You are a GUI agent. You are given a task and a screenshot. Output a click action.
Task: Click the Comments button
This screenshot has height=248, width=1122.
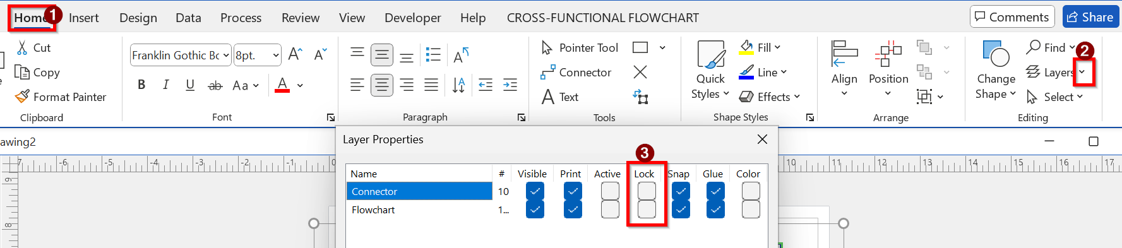click(1012, 17)
